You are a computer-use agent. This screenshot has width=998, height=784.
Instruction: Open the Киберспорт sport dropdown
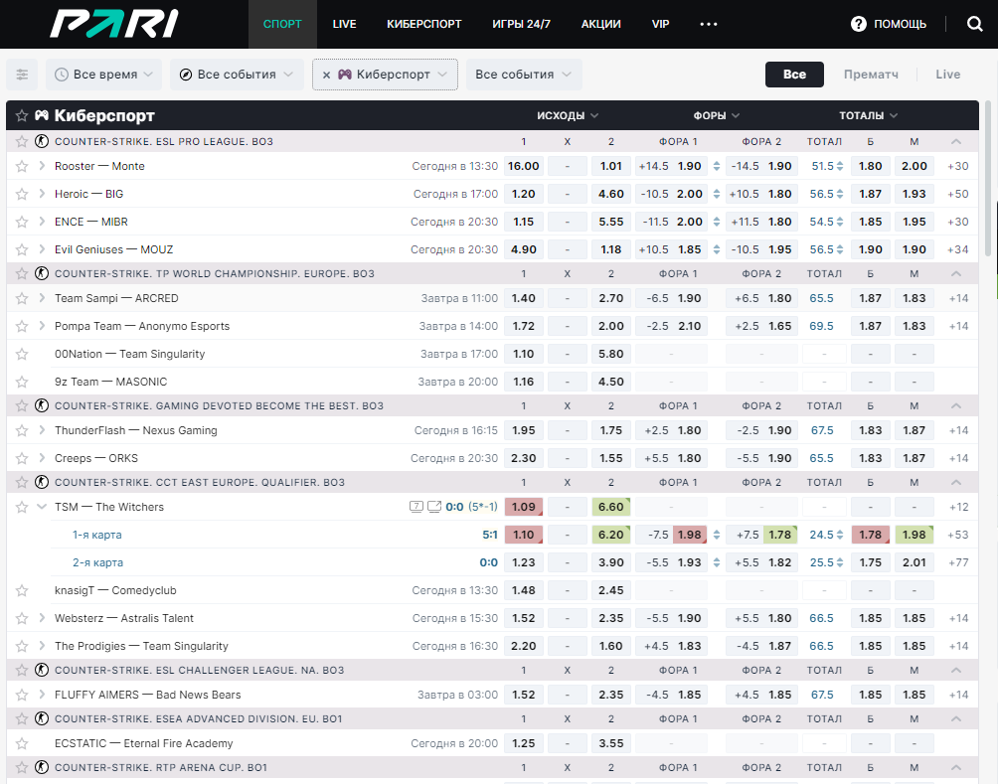coord(385,75)
